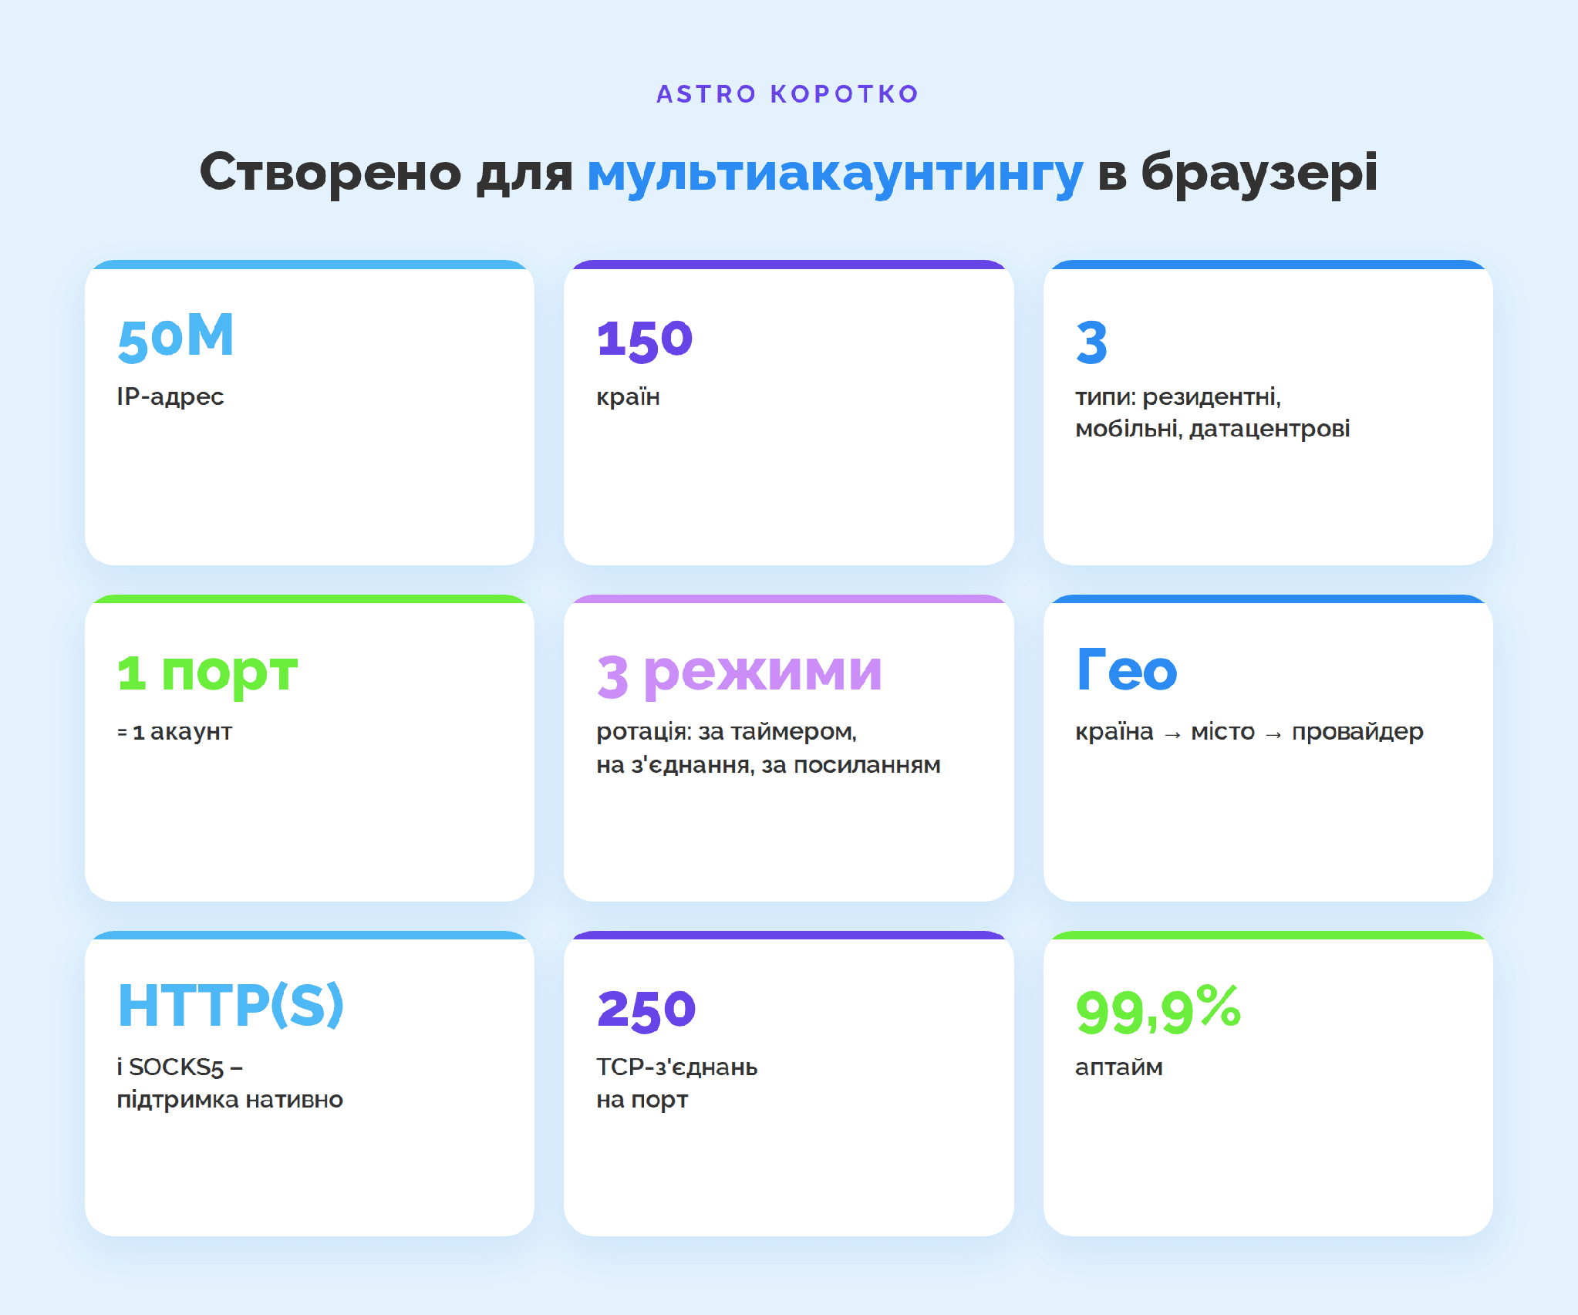Viewport: 1578px width, 1315px height.
Task: Click the rotation modes description text
Action: (x=768, y=748)
